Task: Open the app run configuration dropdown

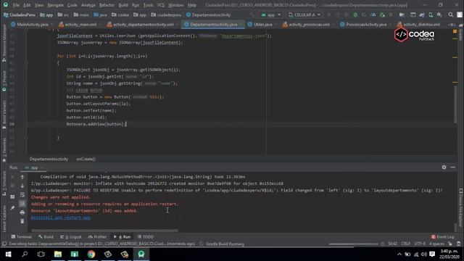Action: [270, 14]
